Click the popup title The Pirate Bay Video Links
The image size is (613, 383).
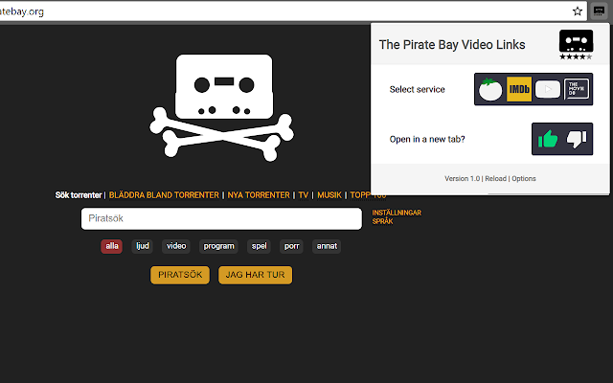[452, 45]
